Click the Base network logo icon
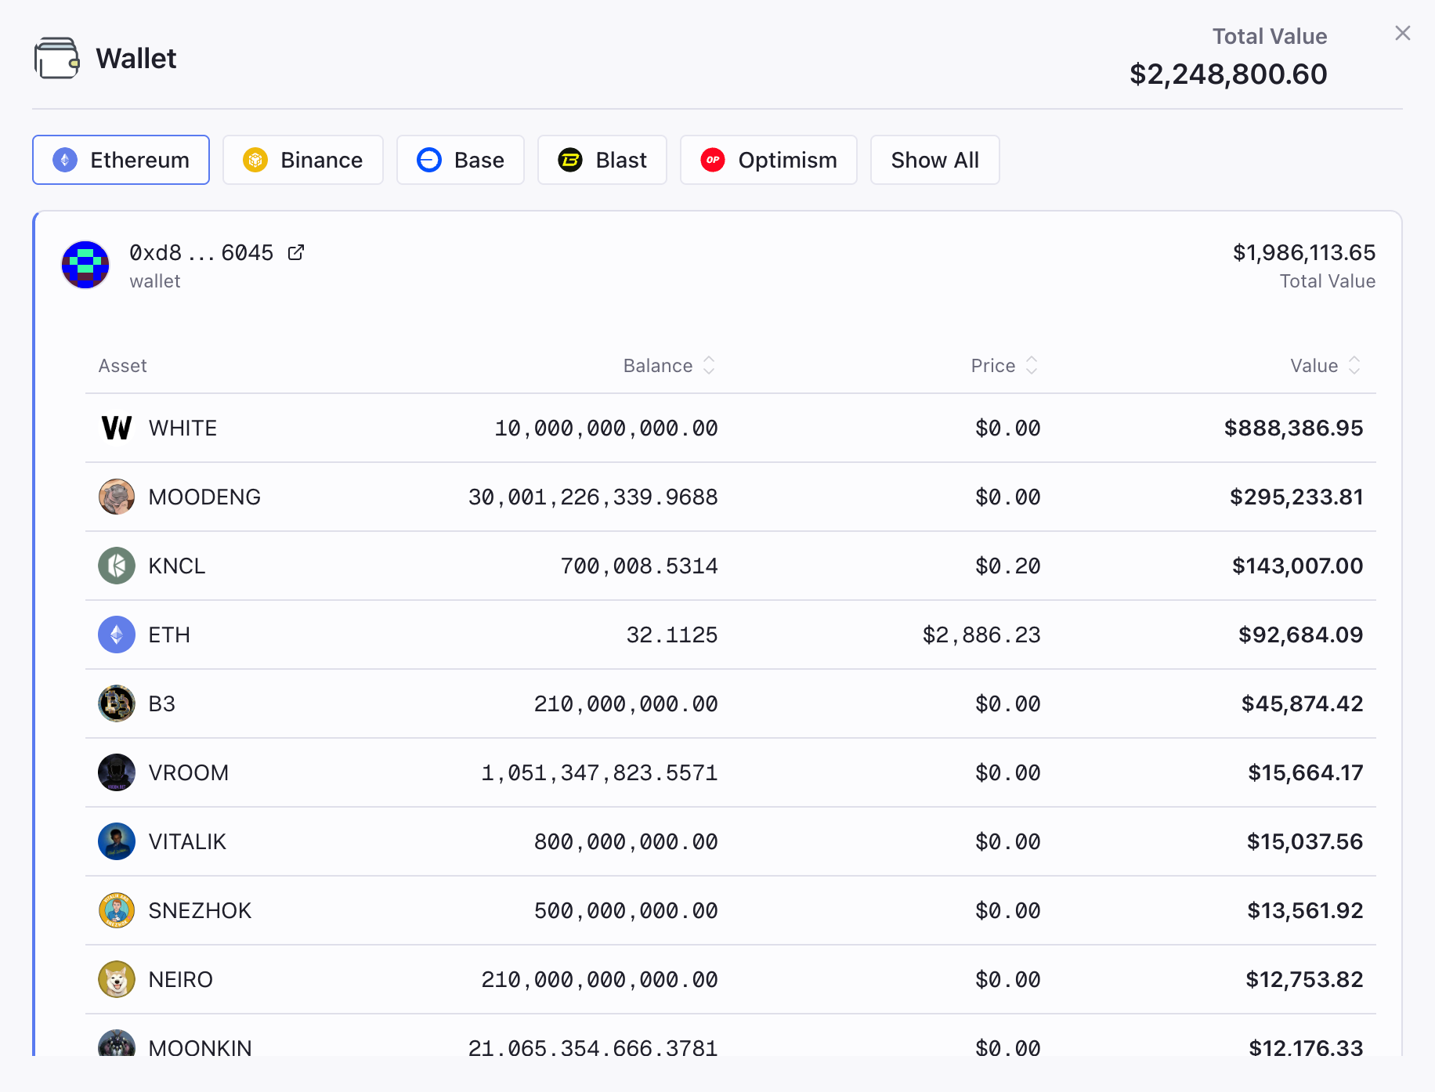 tap(428, 160)
